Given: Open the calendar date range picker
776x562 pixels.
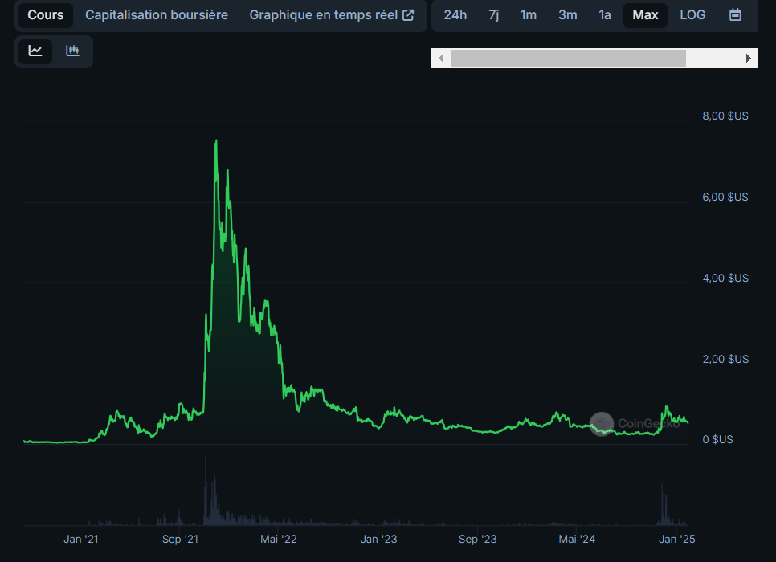Looking at the screenshot, I should pyautogui.click(x=735, y=15).
